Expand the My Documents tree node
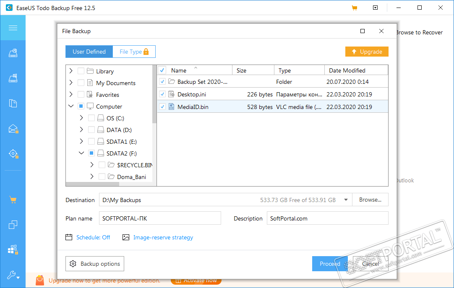 71,83
